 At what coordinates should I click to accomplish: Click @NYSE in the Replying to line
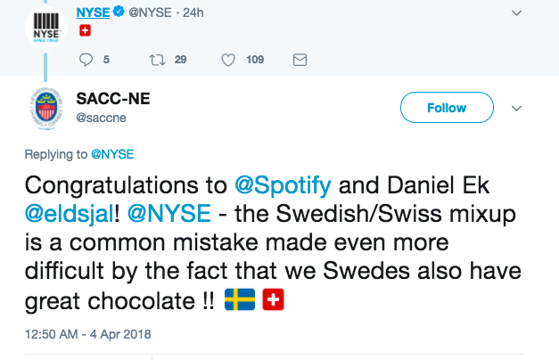(x=111, y=153)
